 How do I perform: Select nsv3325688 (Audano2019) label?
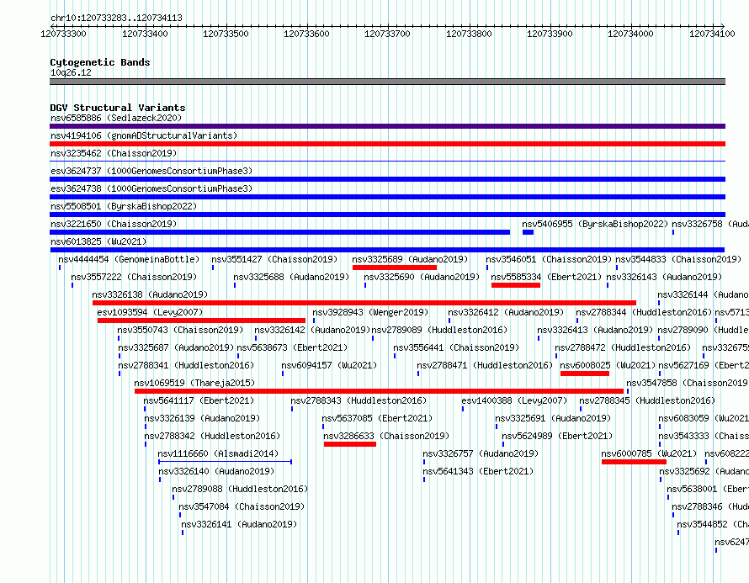pyautogui.click(x=291, y=277)
